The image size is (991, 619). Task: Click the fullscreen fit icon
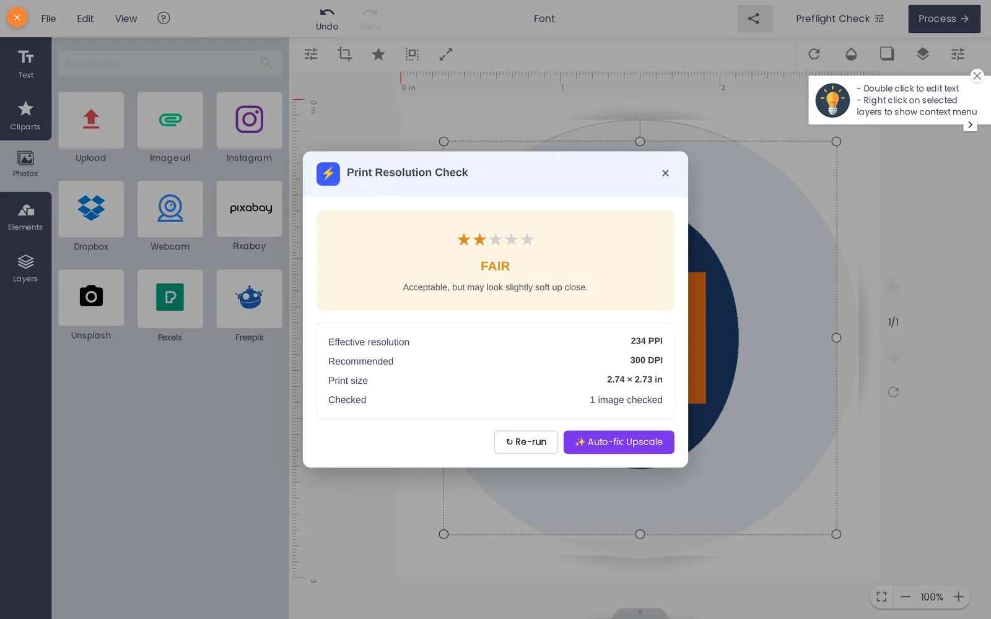tap(882, 597)
